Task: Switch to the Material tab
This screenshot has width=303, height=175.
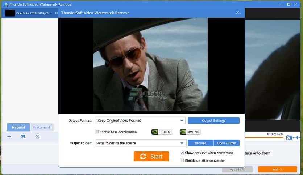Action: coord(18,127)
